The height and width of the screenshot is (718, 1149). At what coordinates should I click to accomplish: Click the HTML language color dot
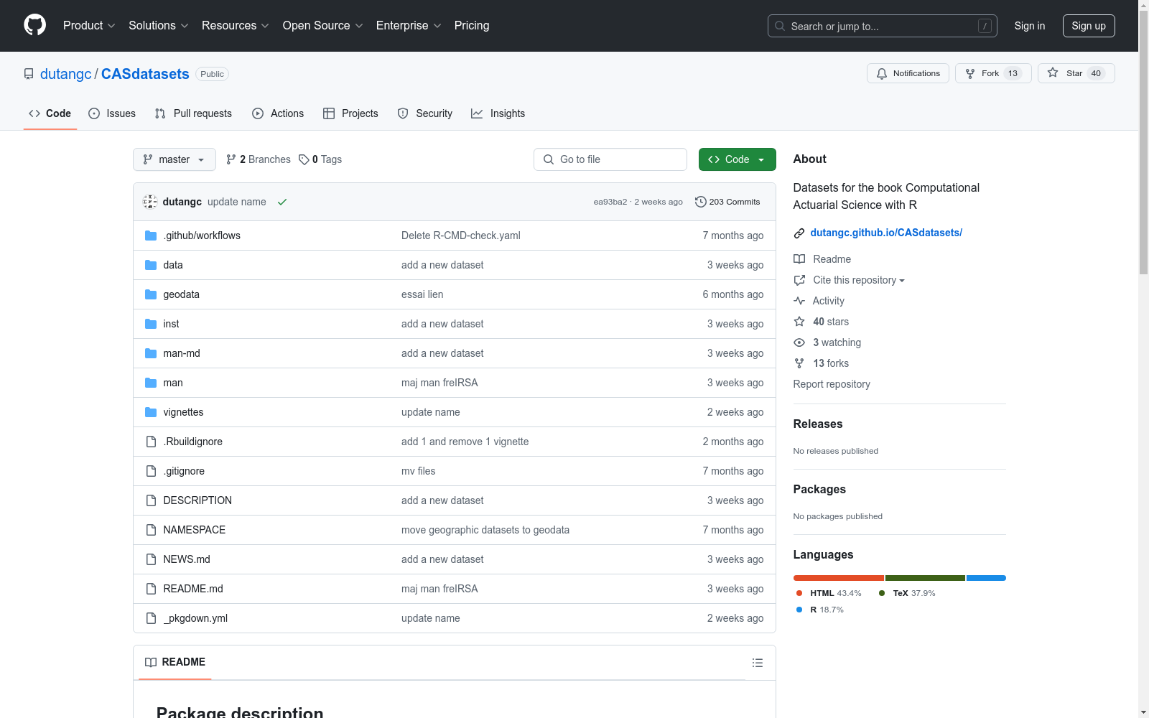pos(799,593)
